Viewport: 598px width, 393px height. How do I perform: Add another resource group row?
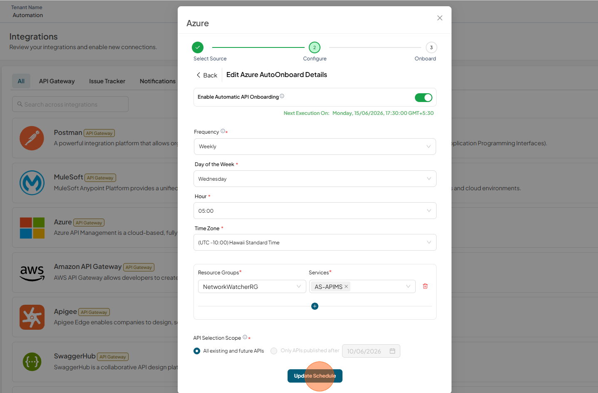point(315,306)
